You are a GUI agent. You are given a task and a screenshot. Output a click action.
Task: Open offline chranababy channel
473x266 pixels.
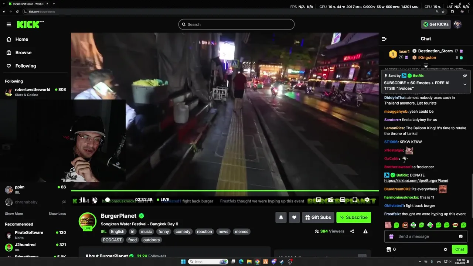coord(35,202)
